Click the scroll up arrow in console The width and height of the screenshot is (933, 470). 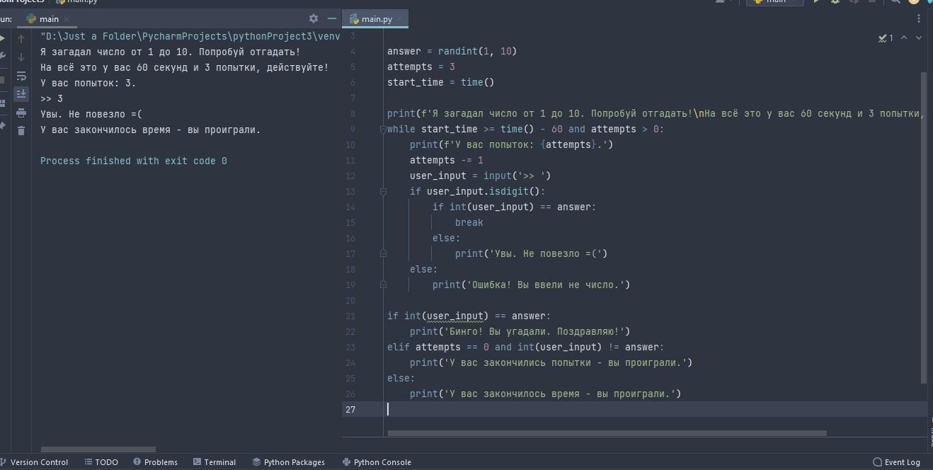coord(21,39)
